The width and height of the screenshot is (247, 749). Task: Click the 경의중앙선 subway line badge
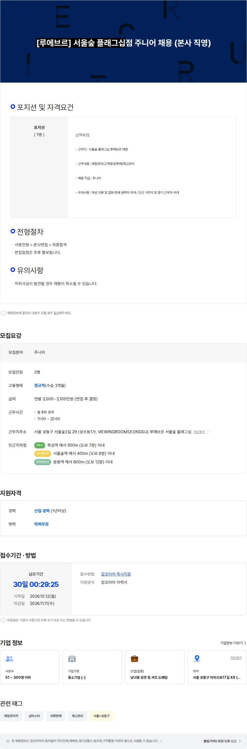click(43, 462)
